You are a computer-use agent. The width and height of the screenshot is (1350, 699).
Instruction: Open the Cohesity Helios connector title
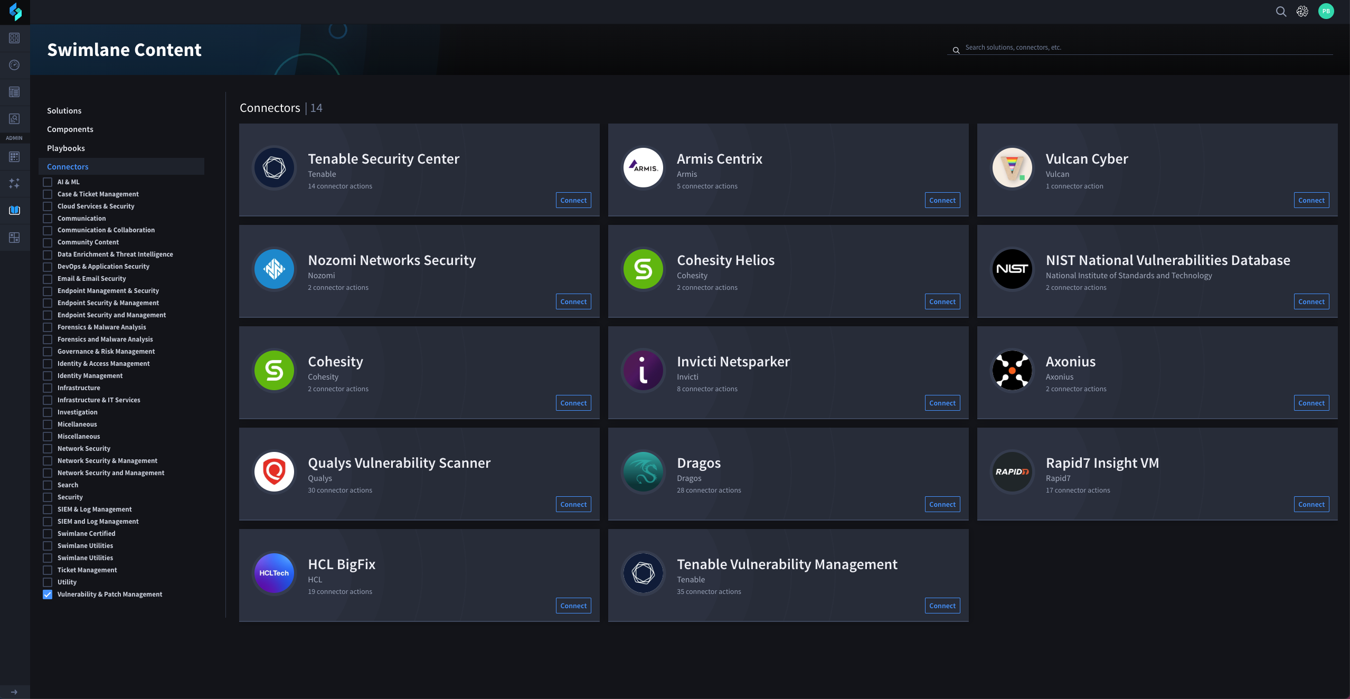[725, 260]
